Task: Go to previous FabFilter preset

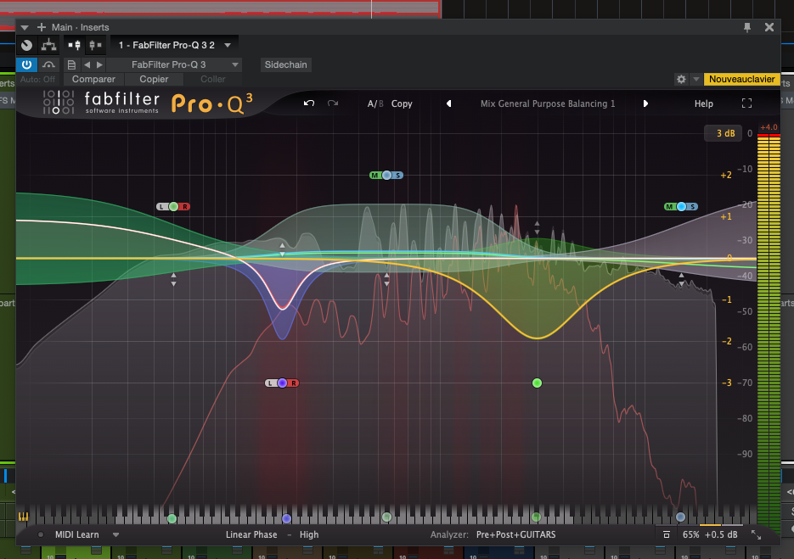Action: [448, 103]
